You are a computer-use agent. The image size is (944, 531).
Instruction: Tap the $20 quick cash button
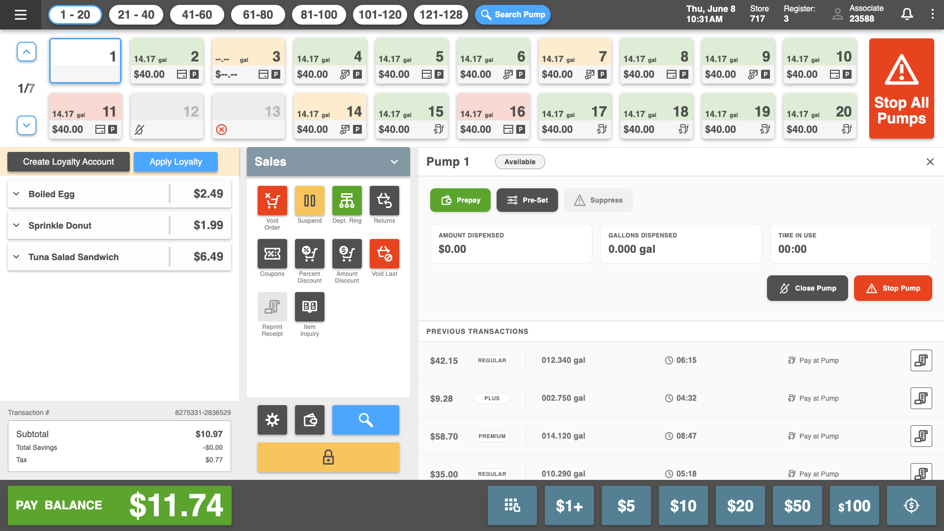coord(740,505)
